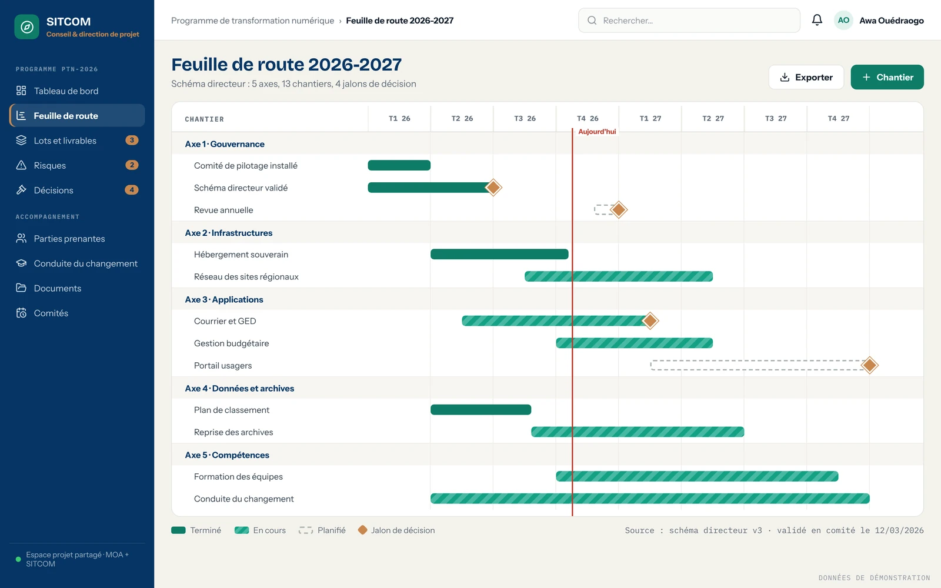The height and width of the screenshot is (588, 941).
Task: Click the Exporter button
Action: pyautogui.click(x=806, y=77)
